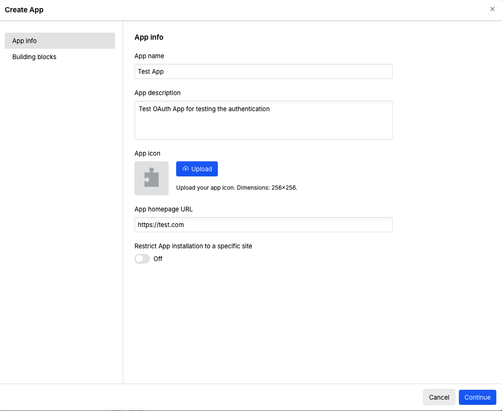Click the Restrict App installation label text
The width and height of the screenshot is (502, 411).
point(193,246)
